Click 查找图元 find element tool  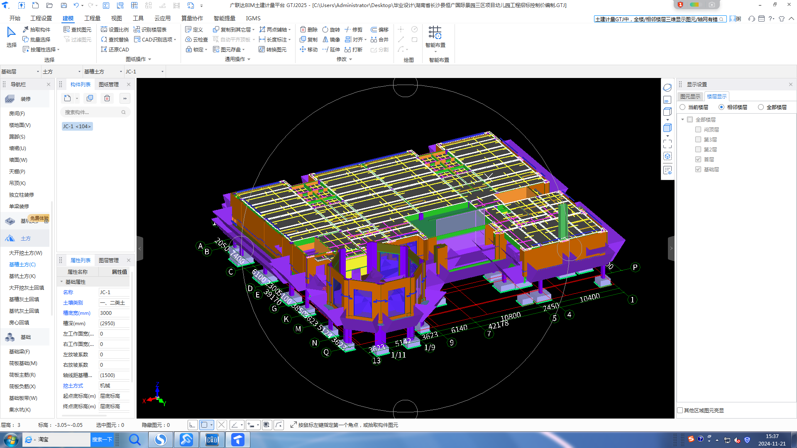point(78,29)
